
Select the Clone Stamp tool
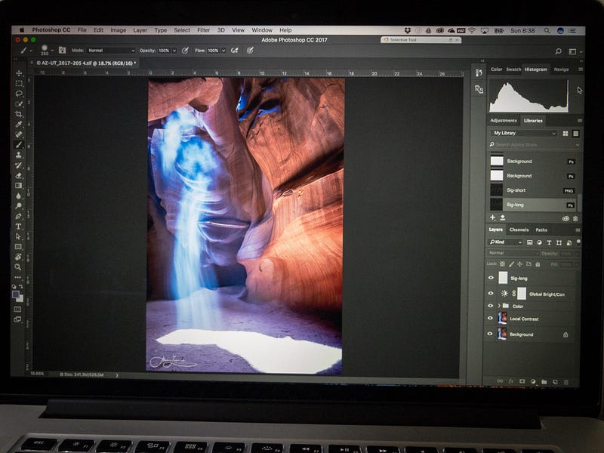click(x=19, y=155)
